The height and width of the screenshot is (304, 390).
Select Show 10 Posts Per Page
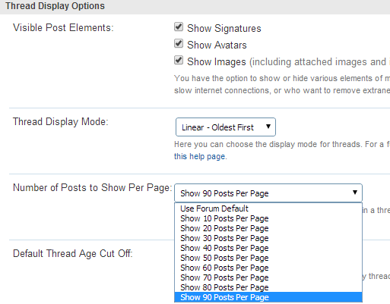(268, 218)
